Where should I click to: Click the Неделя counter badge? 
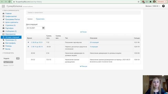click(x=18, y=58)
